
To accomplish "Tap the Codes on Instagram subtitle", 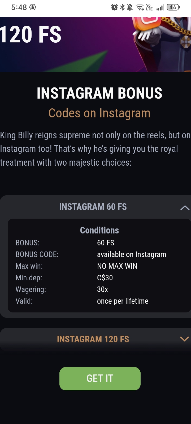I will coord(99,113).
